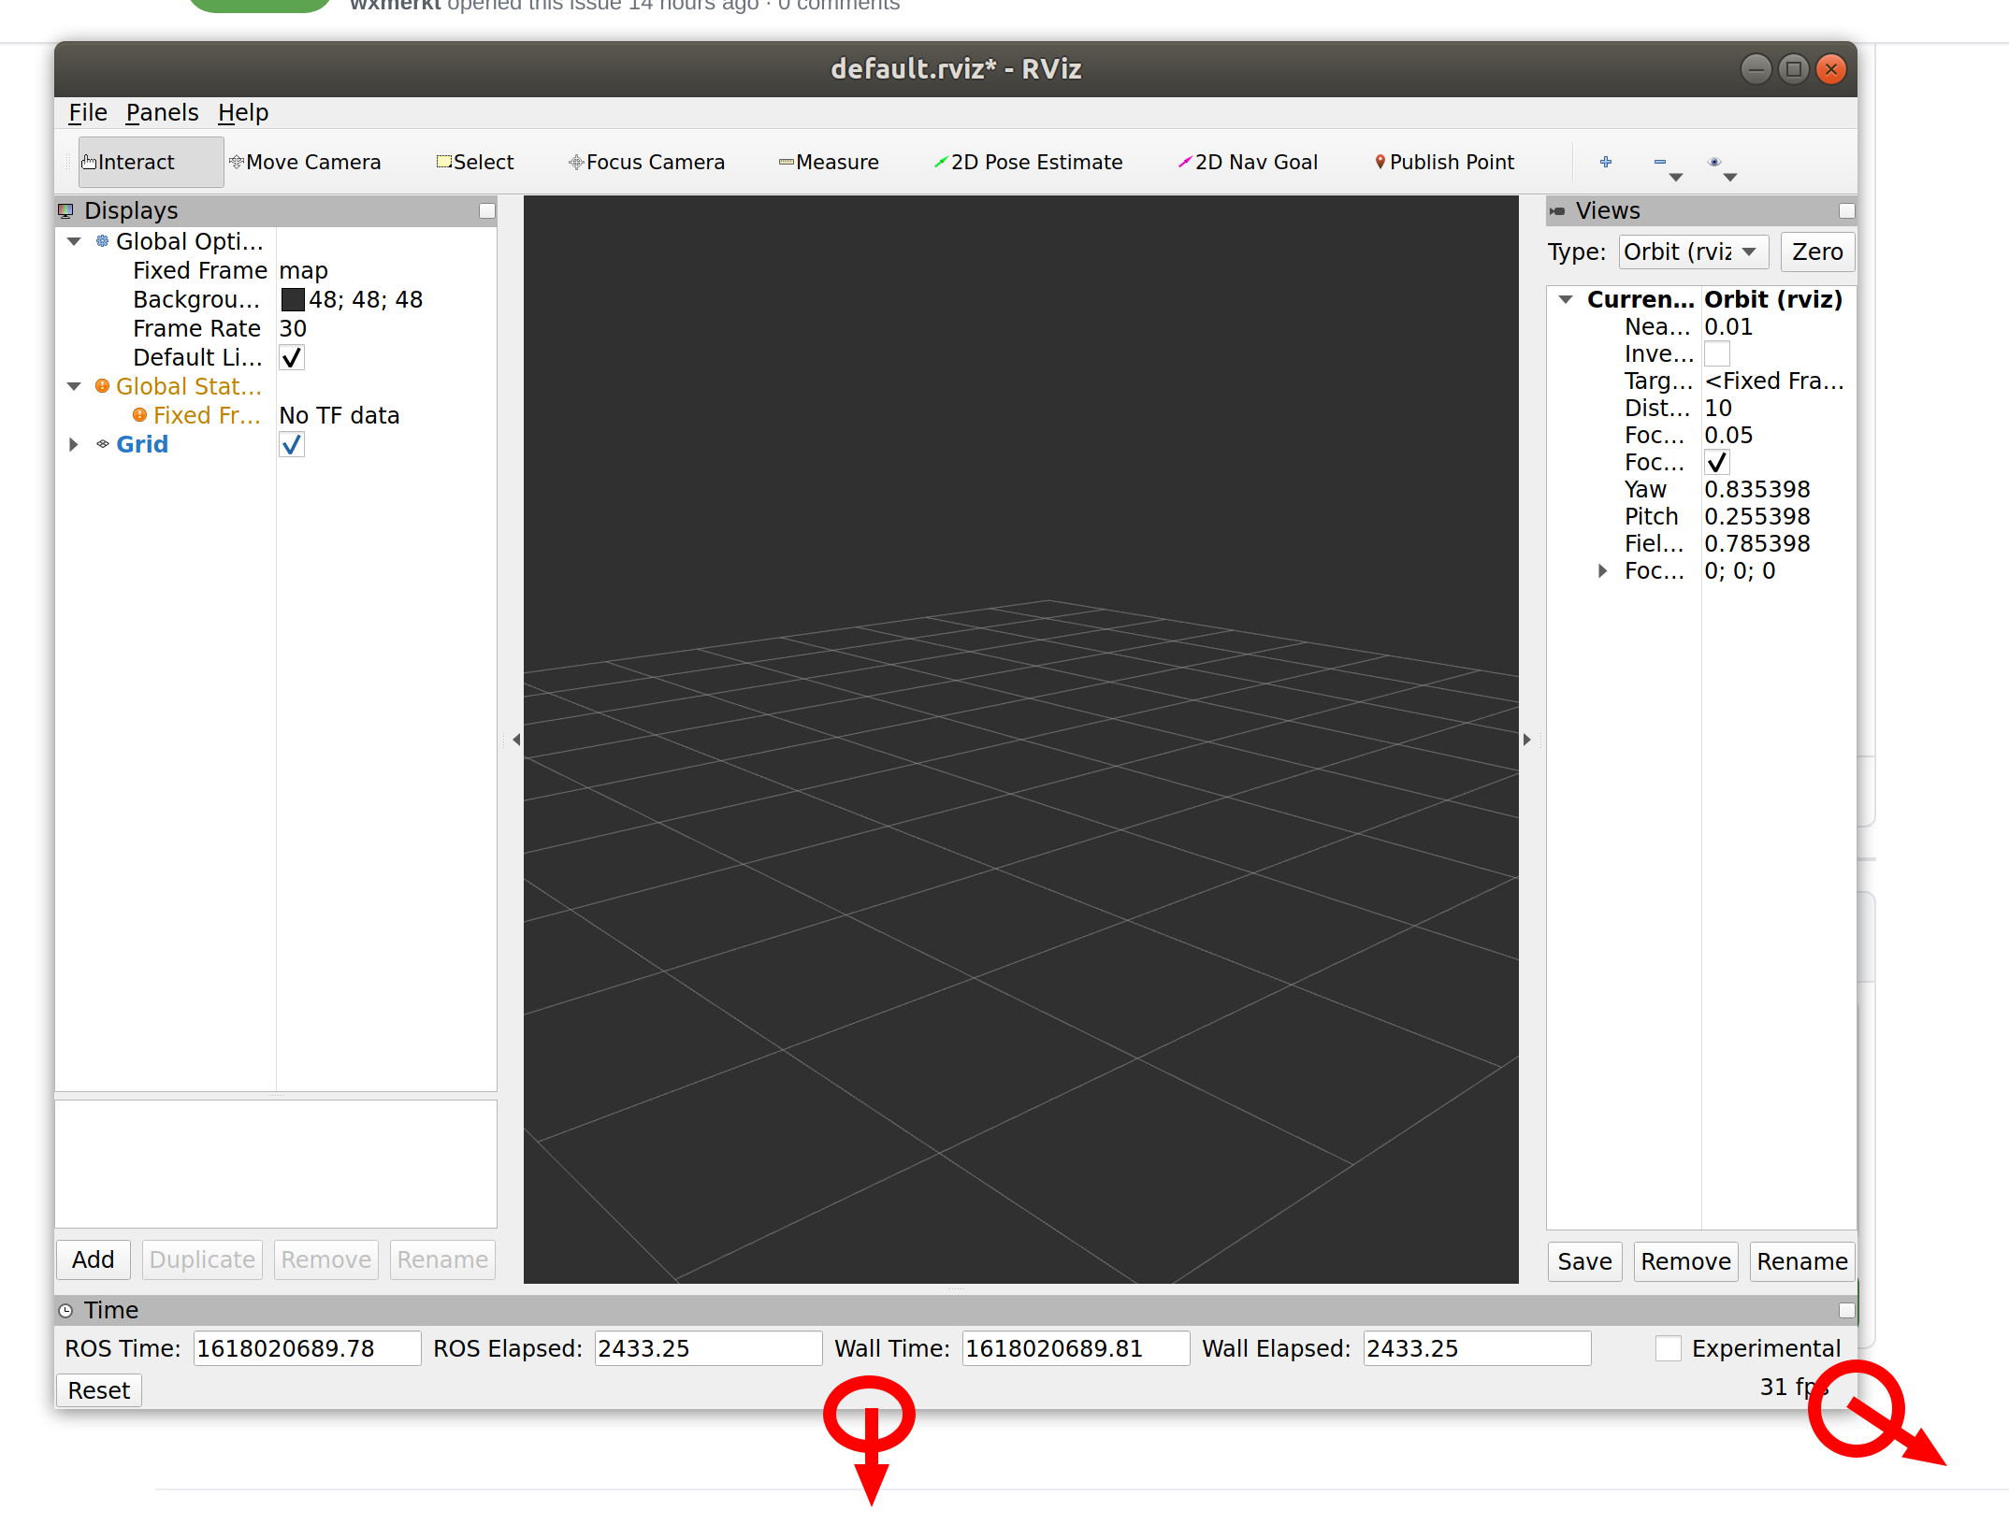This screenshot has width=2009, height=1525.
Task: Select the Distance value 10
Action: point(1718,408)
